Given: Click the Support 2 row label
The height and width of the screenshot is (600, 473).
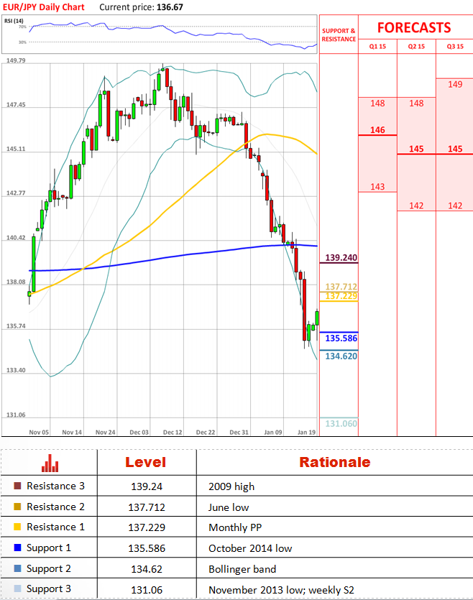Looking at the screenshot, I should (49, 568).
